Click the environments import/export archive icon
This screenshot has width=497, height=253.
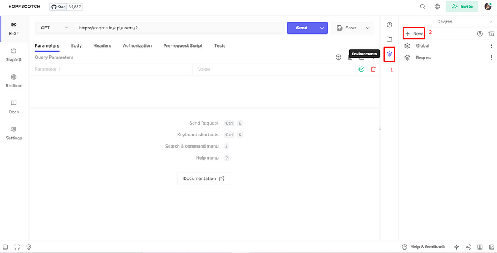coord(491,33)
